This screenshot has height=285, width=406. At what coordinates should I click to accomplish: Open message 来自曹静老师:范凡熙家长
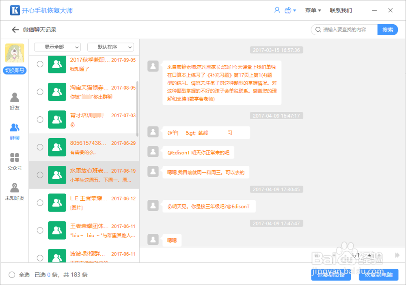222,83
